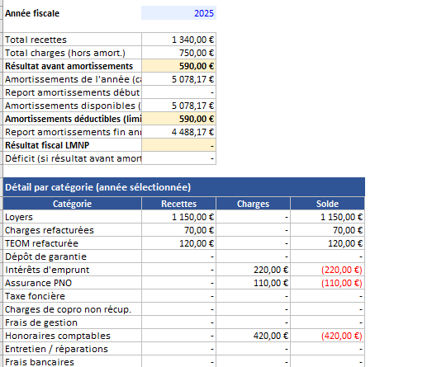Viewport: 432px width, 367px height.
Task: Select 'Charges de copro non récup.' cell
Action: click(73, 309)
